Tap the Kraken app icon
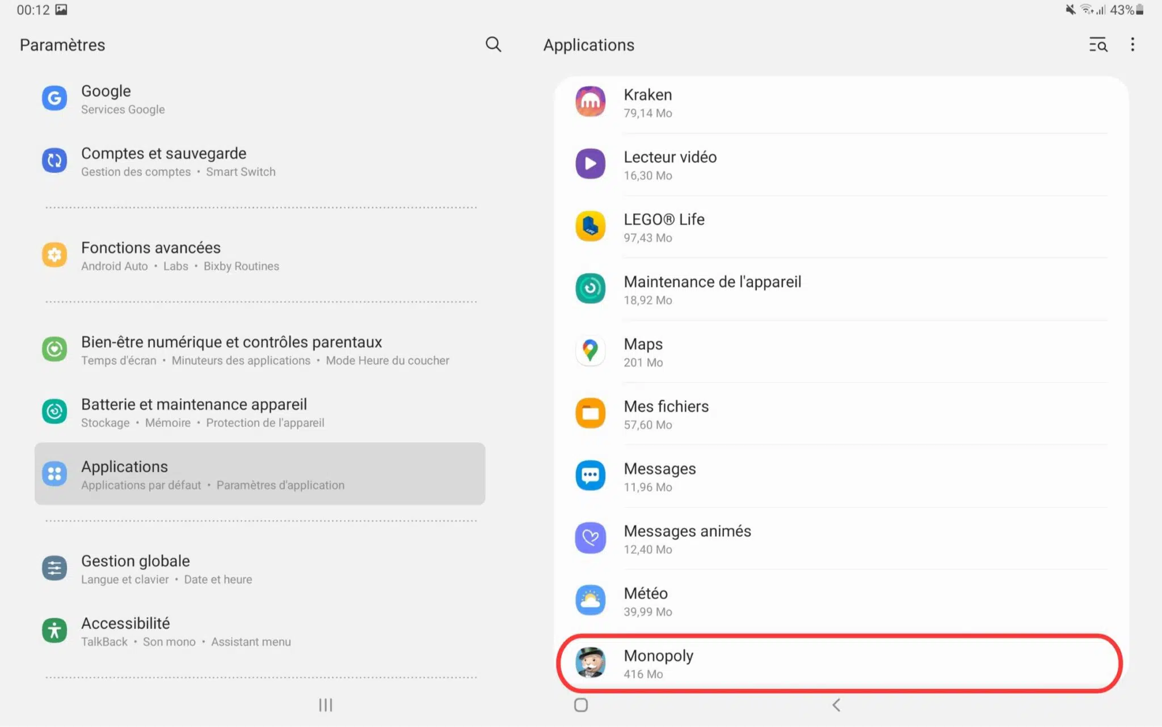 tap(590, 102)
